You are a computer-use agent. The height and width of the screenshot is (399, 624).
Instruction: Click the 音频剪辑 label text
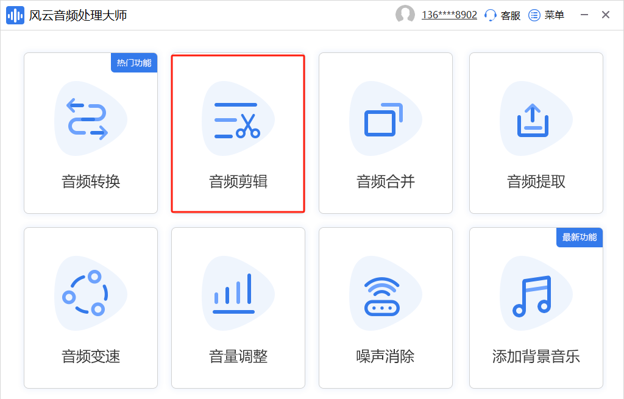(238, 182)
